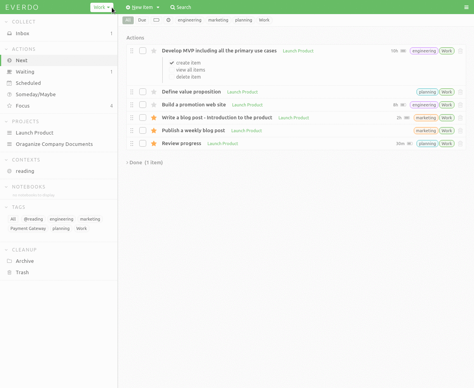The height and width of the screenshot is (388, 474).
Task: Click the Search field in the top bar
Action: click(x=181, y=7)
